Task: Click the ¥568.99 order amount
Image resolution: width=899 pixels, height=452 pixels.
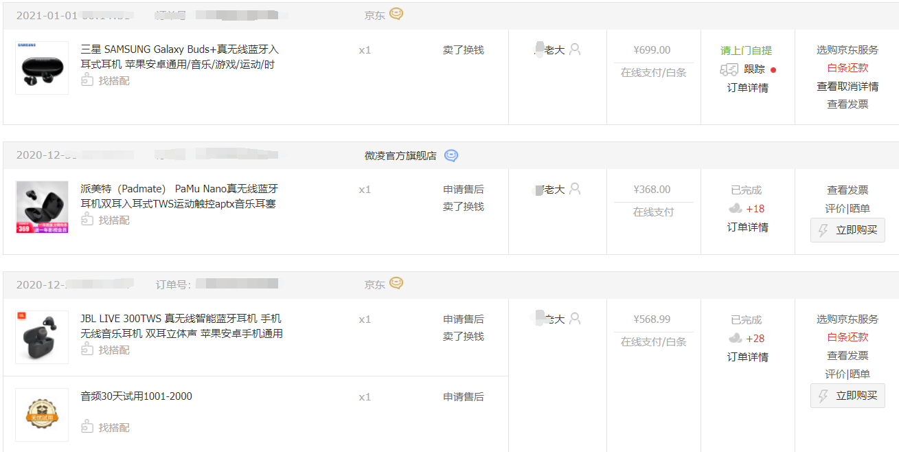Action: pos(652,319)
